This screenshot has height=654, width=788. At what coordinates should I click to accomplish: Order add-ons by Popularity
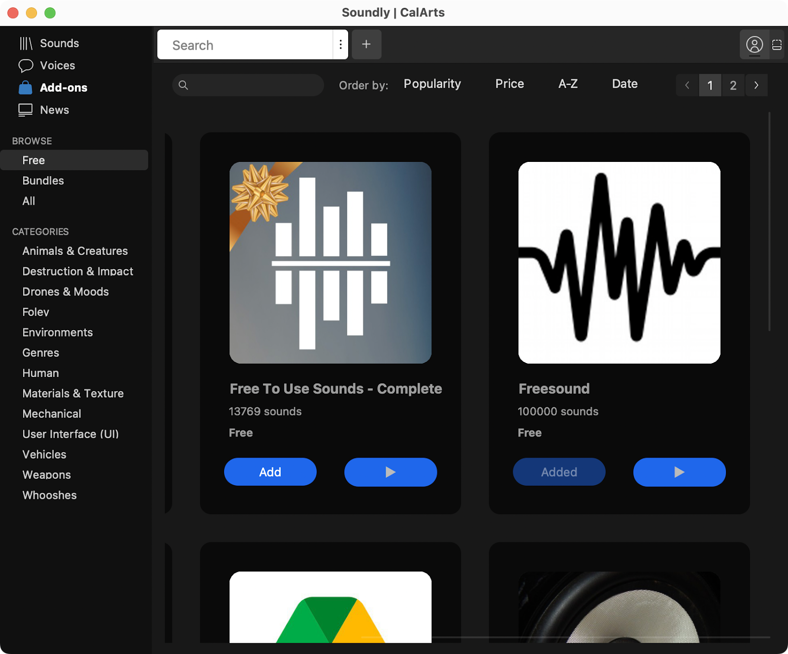point(432,84)
